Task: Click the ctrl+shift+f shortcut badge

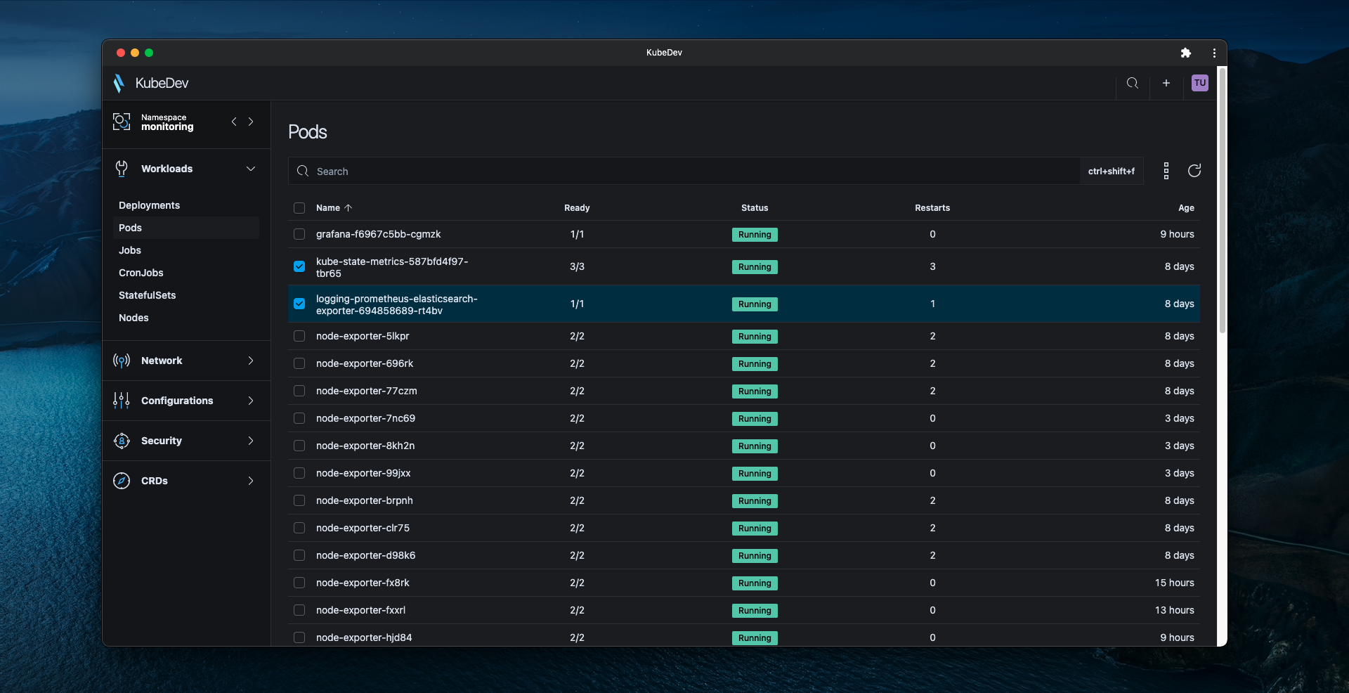Action: point(1112,171)
